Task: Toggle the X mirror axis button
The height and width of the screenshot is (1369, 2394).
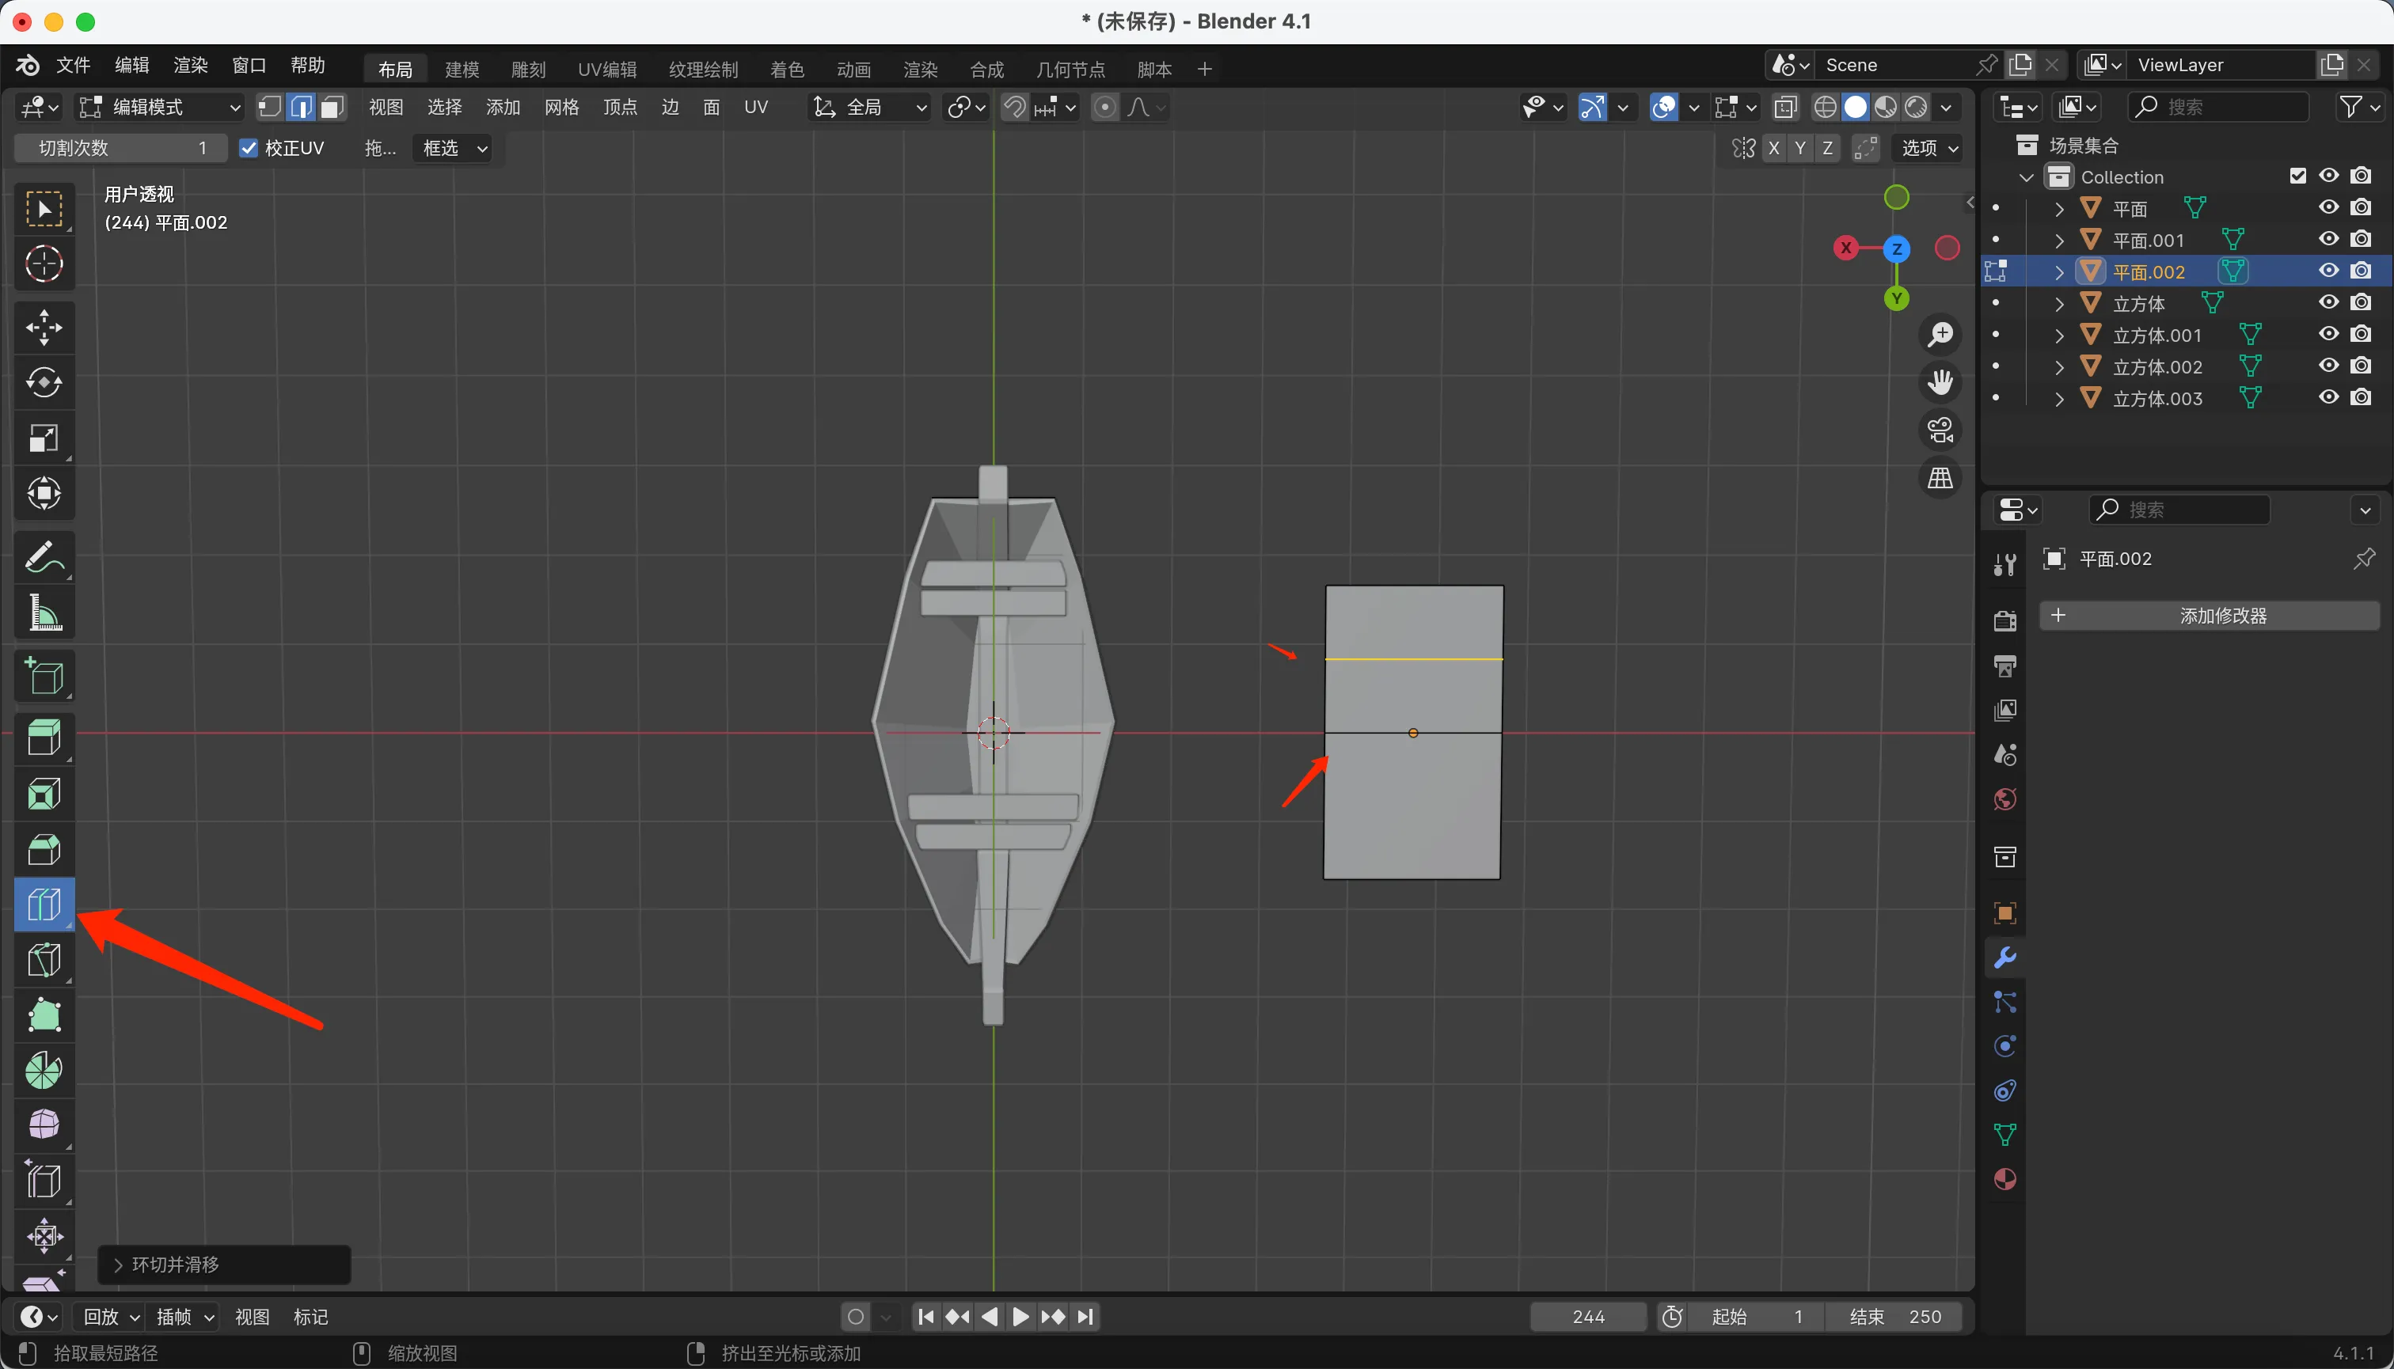Action: click(x=1773, y=149)
